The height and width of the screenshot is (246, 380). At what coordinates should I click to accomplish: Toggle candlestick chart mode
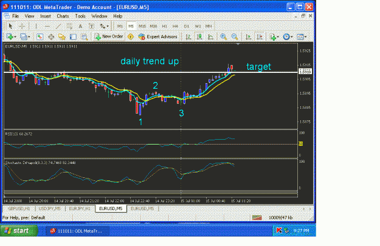[199, 37]
